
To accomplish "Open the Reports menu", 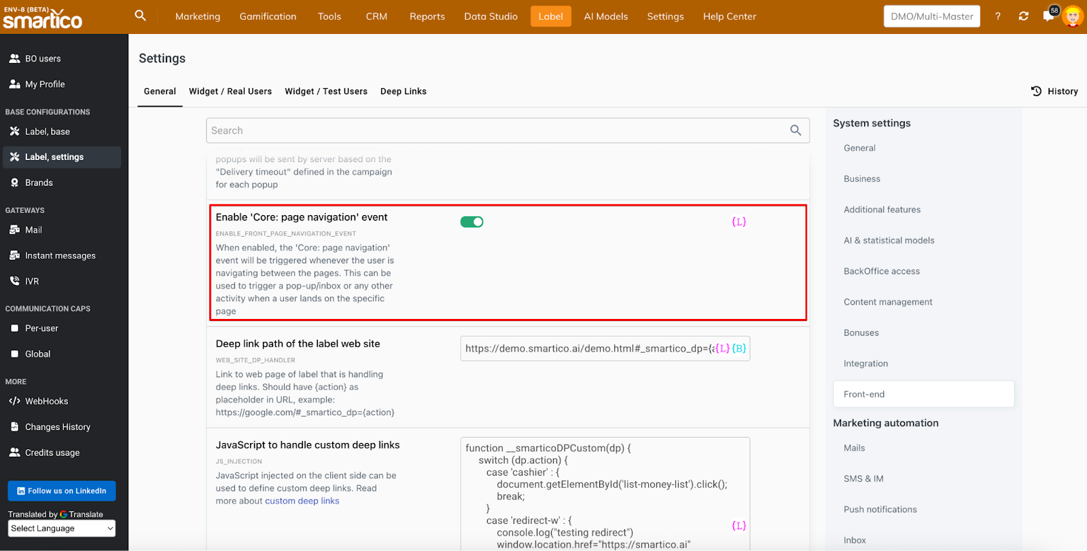I will pos(427,16).
